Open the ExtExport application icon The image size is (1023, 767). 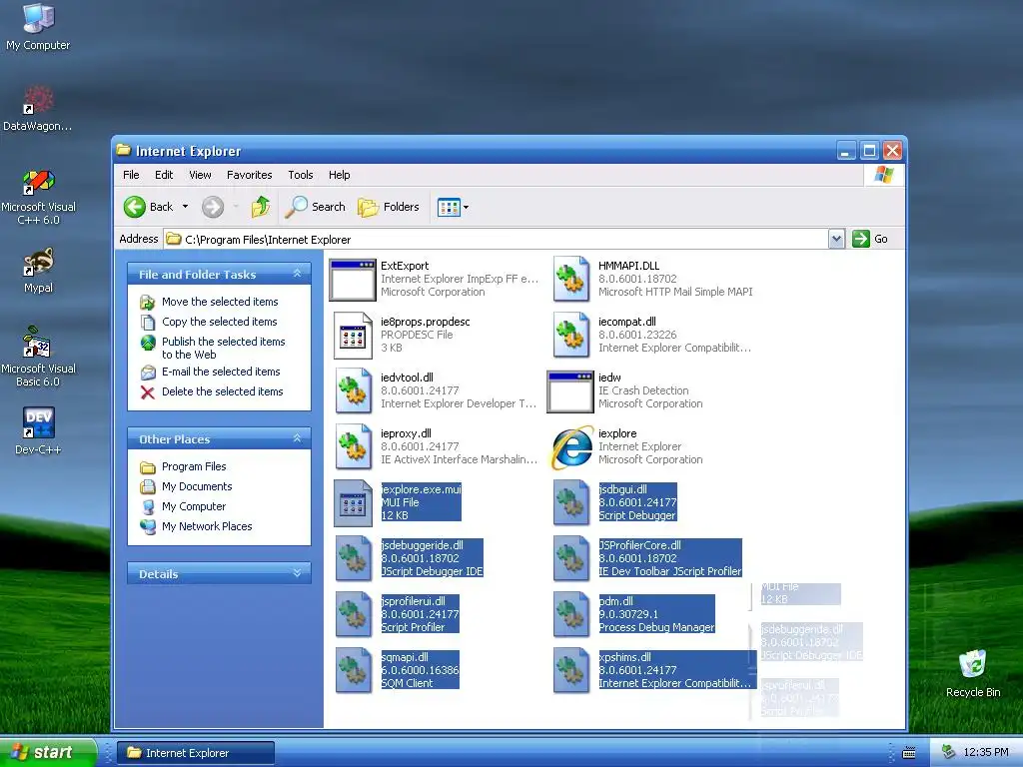click(x=353, y=280)
